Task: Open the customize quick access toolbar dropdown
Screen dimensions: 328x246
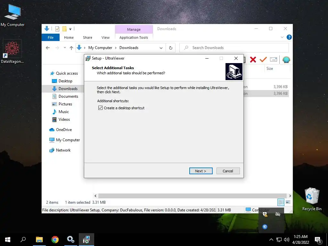Action: [70, 29]
